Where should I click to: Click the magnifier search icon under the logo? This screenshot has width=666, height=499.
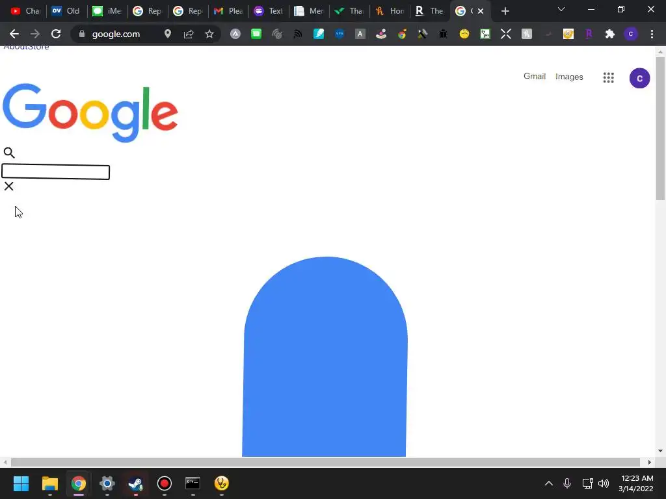9,153
